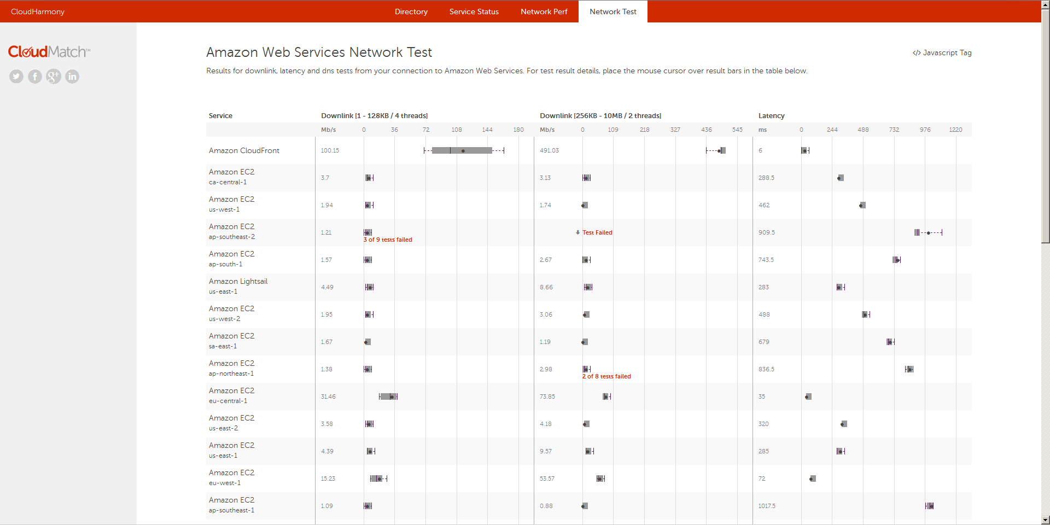Click the LinkedIn share icon
The height and width of the screenshot is (525, 1050).
point(72,77)
